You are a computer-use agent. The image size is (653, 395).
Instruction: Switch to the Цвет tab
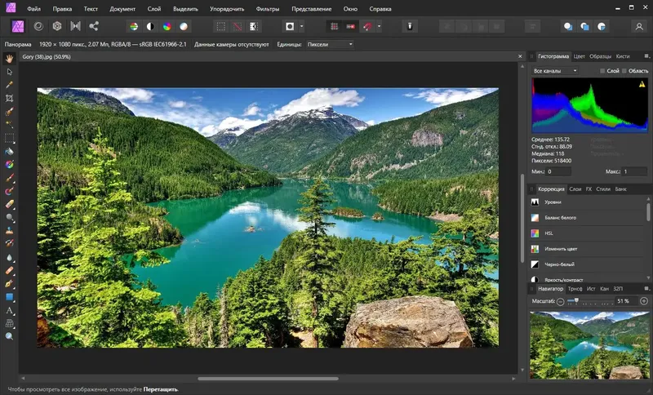coord(579,56)
